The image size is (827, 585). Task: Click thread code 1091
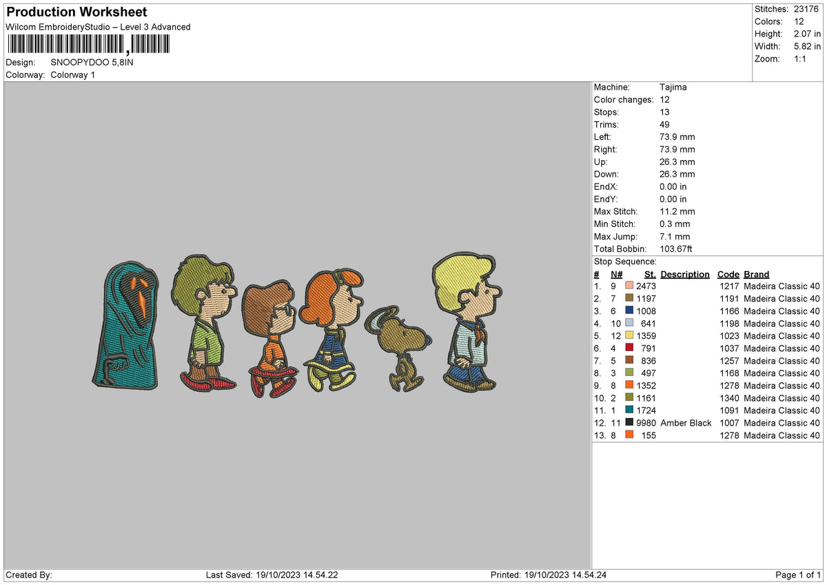729,410
